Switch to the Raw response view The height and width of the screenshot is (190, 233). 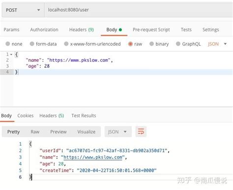click(35, 132)
